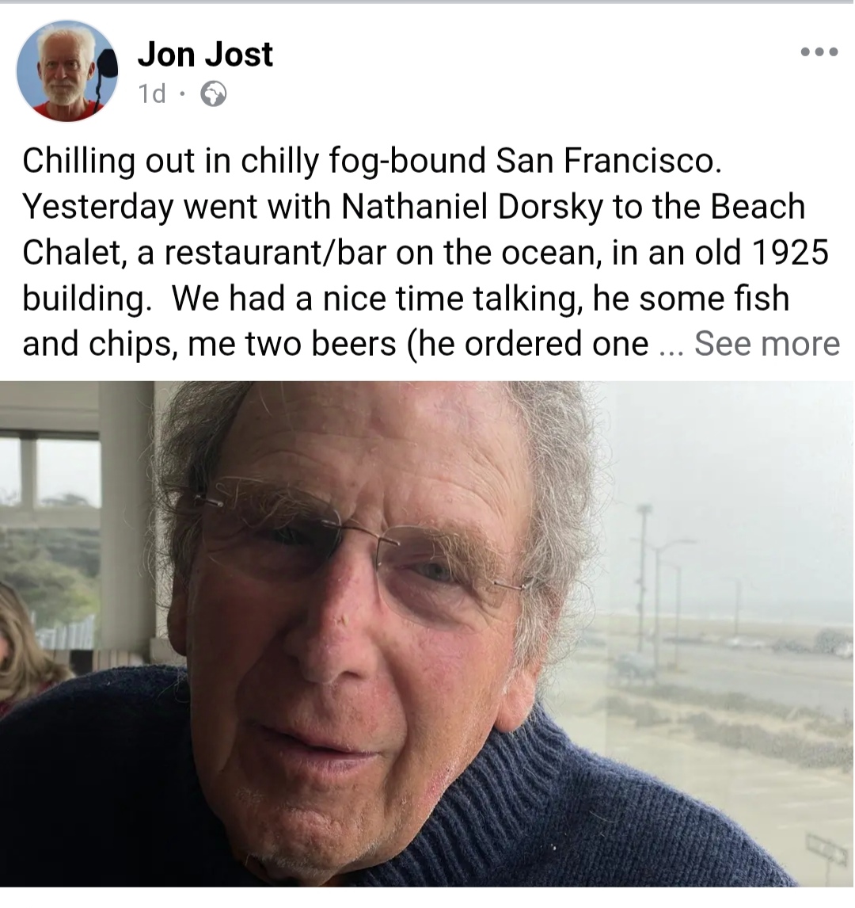Click the globe public audience icon
The height and width of the screenshot is (908, 855).
pyautogui.click(x=214, y=94)
